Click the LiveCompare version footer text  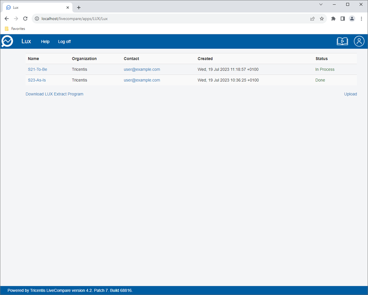(70, 290)
